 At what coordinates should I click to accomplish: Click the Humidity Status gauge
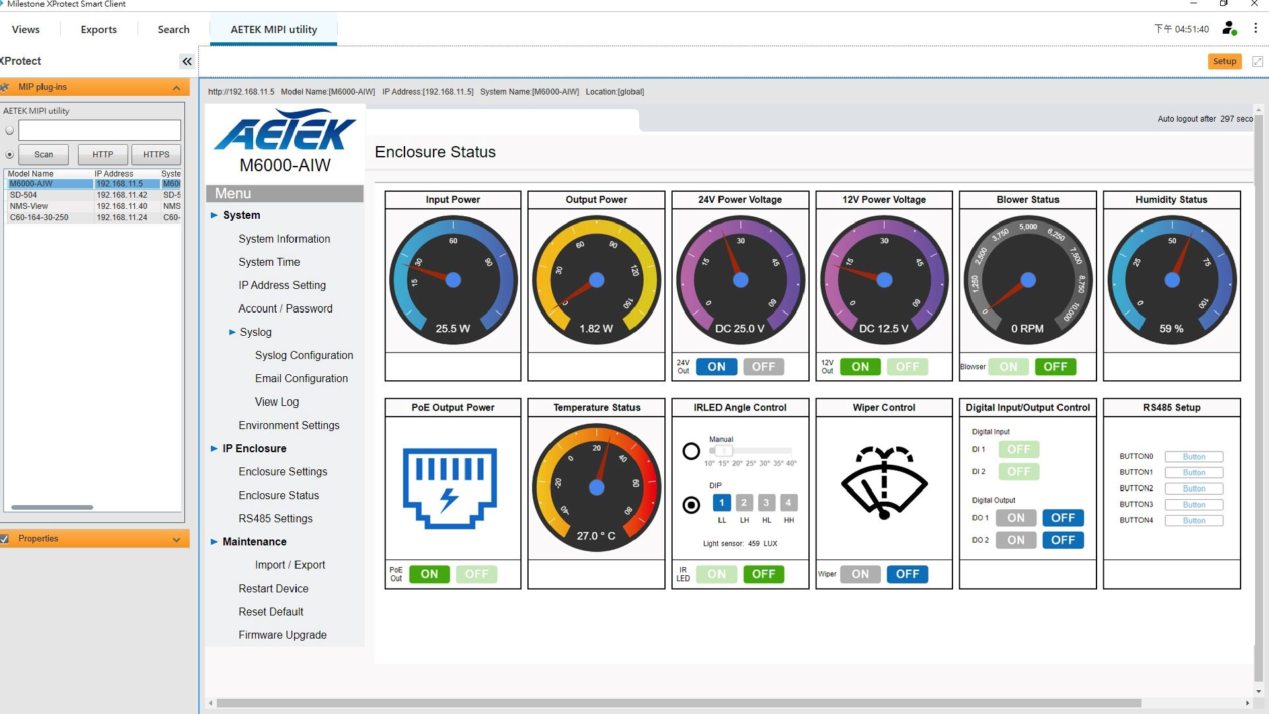1172,280
